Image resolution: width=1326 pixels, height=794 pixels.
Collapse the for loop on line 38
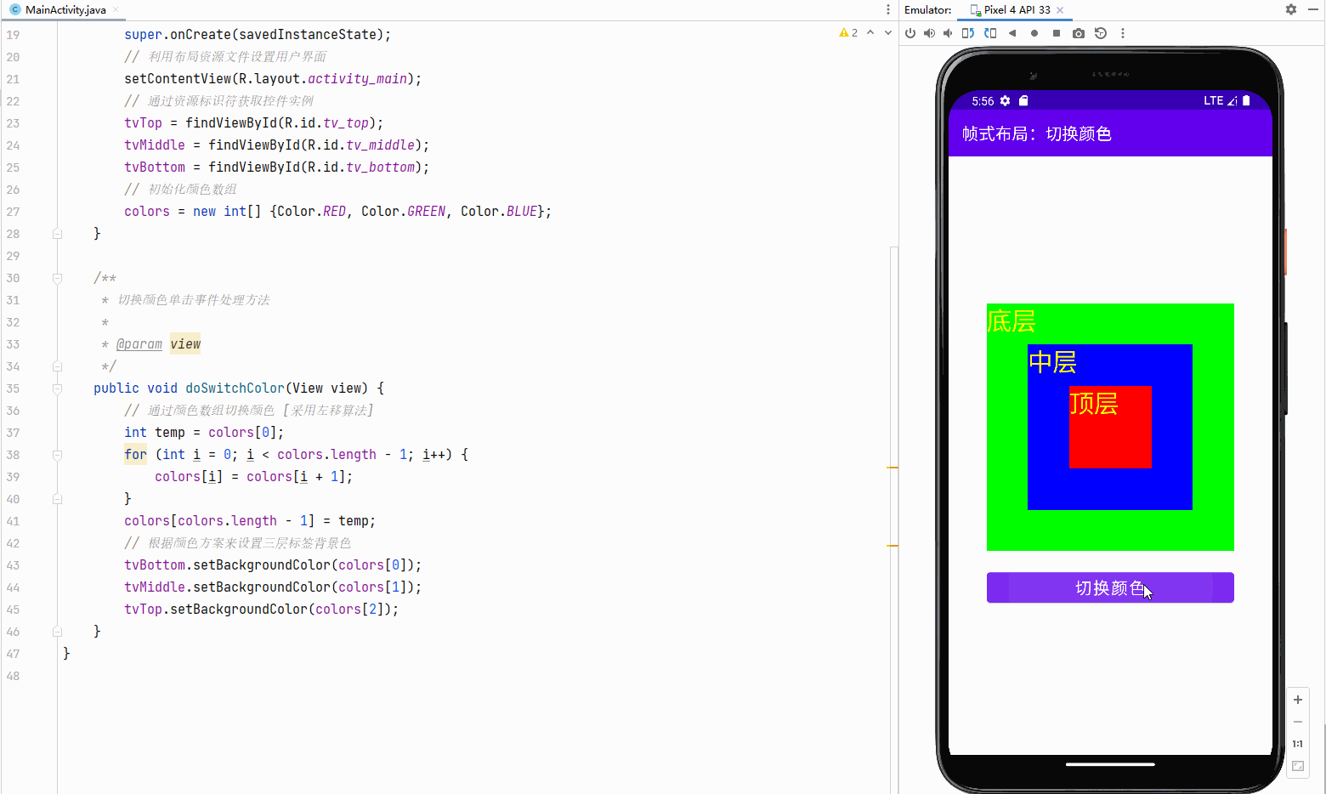57,455
